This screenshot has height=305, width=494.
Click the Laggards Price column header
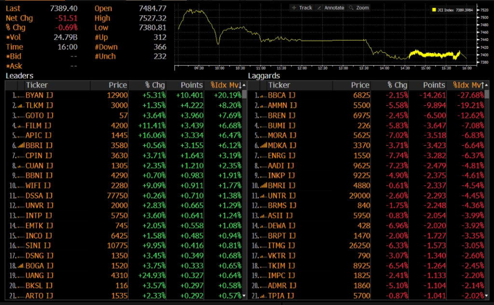(360, 85)
